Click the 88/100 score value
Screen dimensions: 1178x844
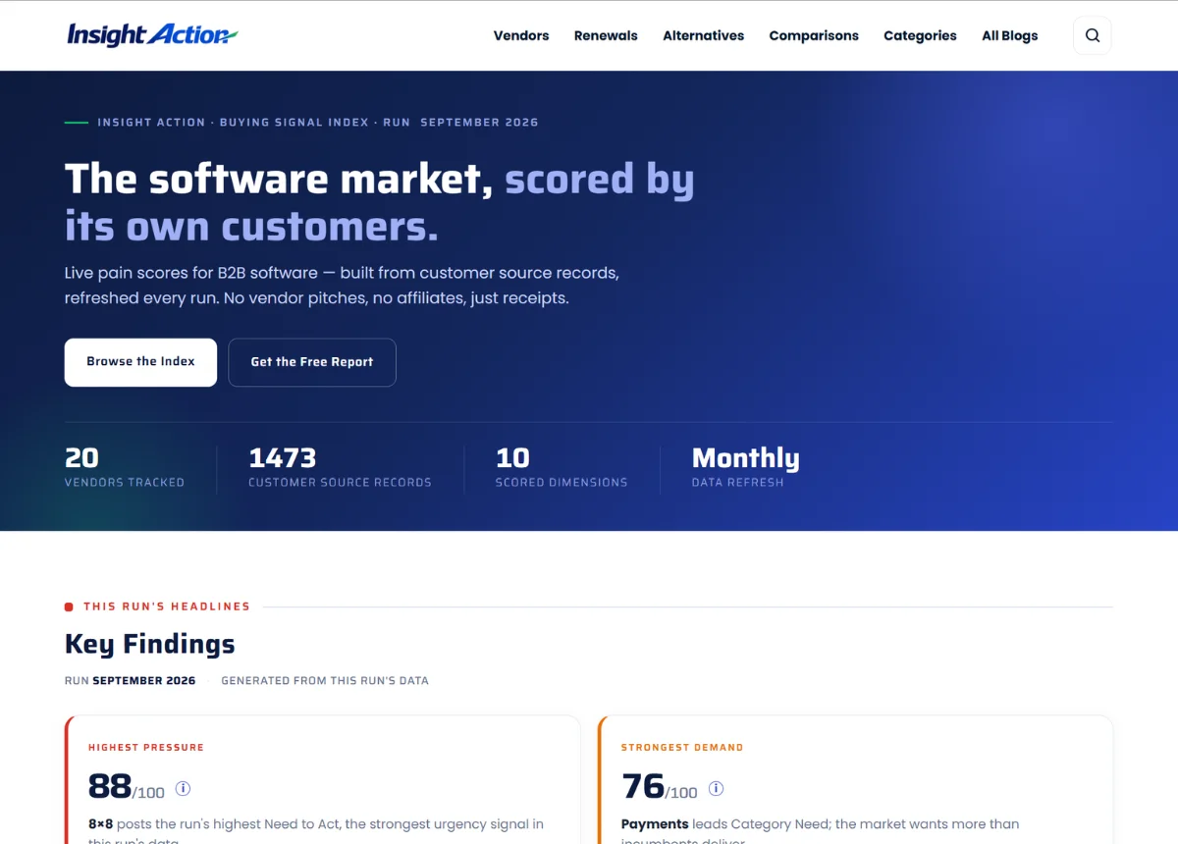pyautogui.click(x=127, y=787)
